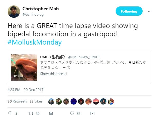Expand the tweet options chevron
Image resolution: width=159 pixels, height=120 pixels.
pos(149,11)
